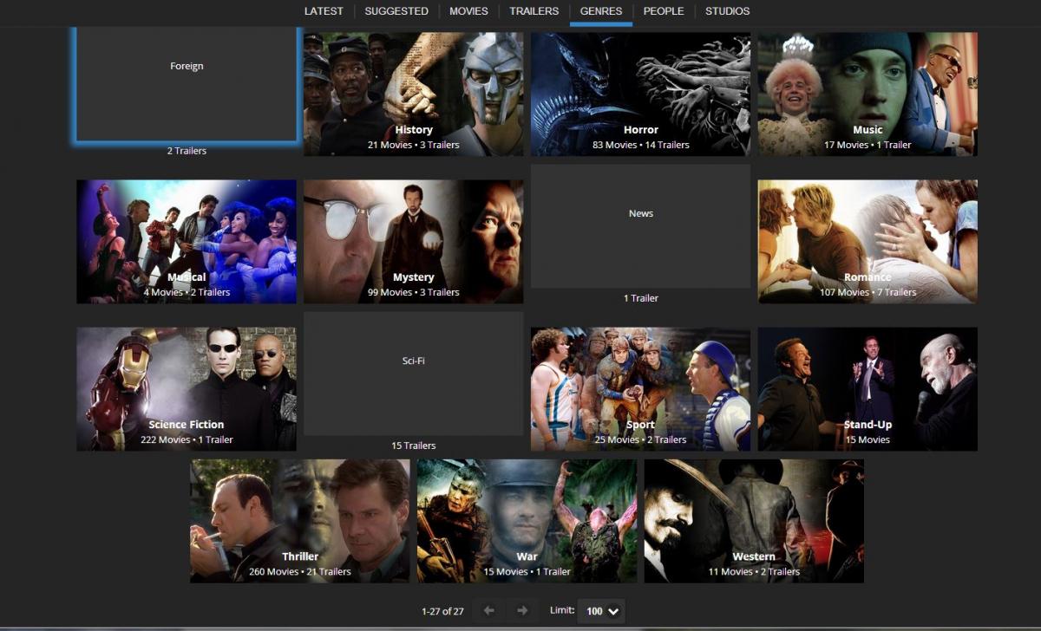
Task: Click the '1 Trailer' text under News
Action: point(641,298)
